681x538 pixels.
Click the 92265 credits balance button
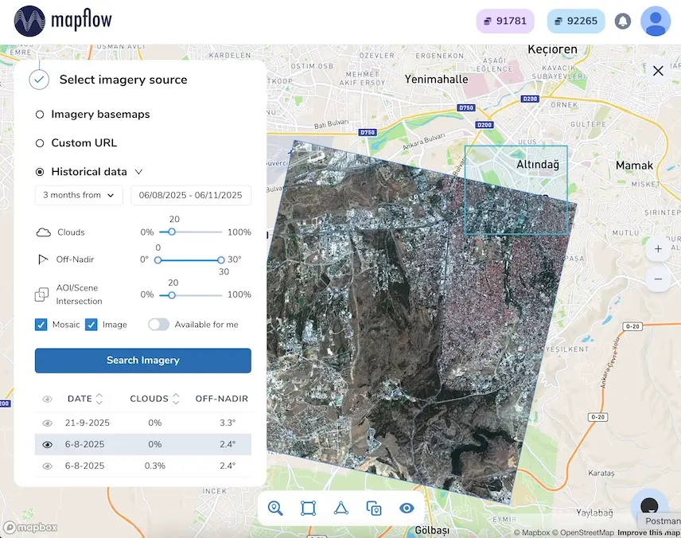point(576,21)
